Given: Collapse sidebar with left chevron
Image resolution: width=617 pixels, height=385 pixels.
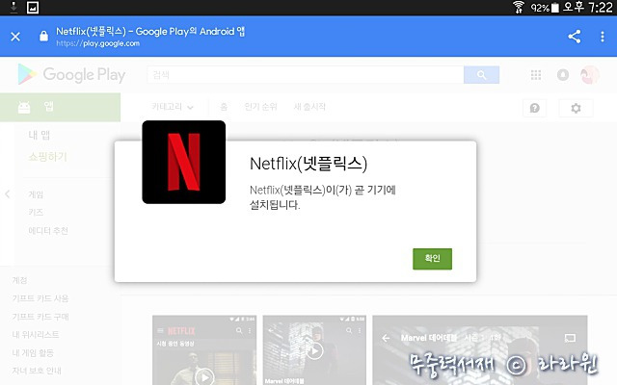Looking at the screenshot, I should 8,194.
